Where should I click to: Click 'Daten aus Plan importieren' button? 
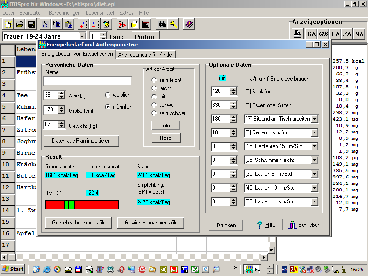pos(81,140)
